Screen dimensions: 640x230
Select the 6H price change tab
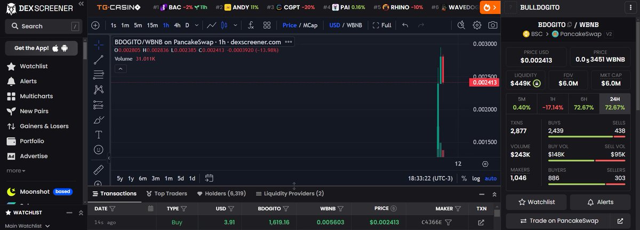pos(583,103)
